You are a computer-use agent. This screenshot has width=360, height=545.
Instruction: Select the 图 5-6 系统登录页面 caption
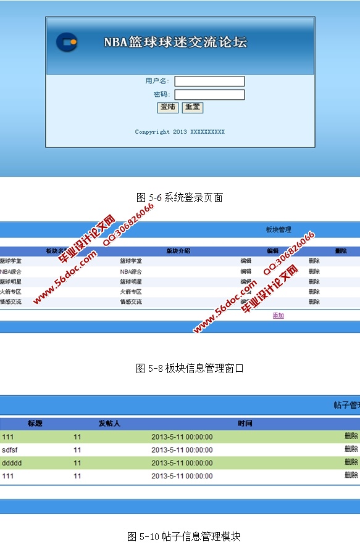click(x=180, y=198)
